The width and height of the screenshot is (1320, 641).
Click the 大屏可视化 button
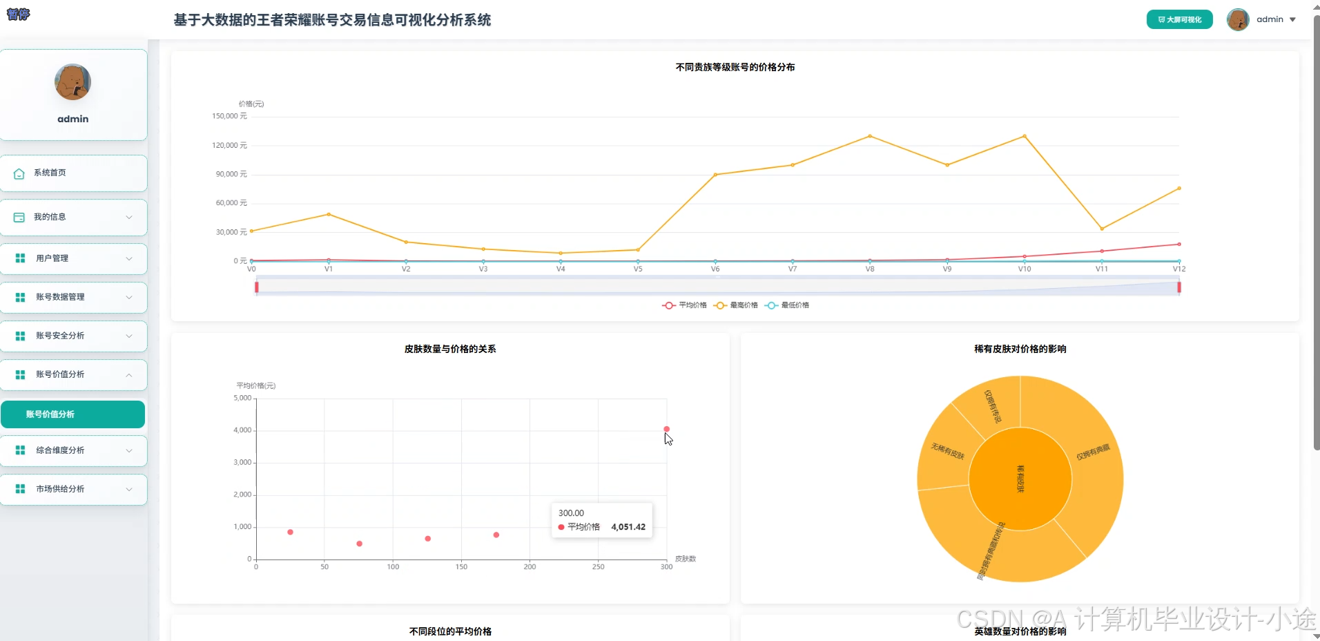click(1179, 19)
